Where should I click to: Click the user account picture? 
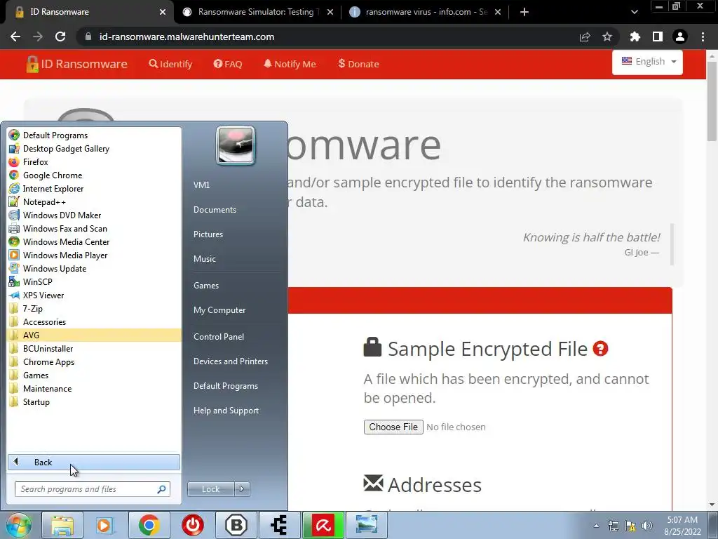(236, 146)
